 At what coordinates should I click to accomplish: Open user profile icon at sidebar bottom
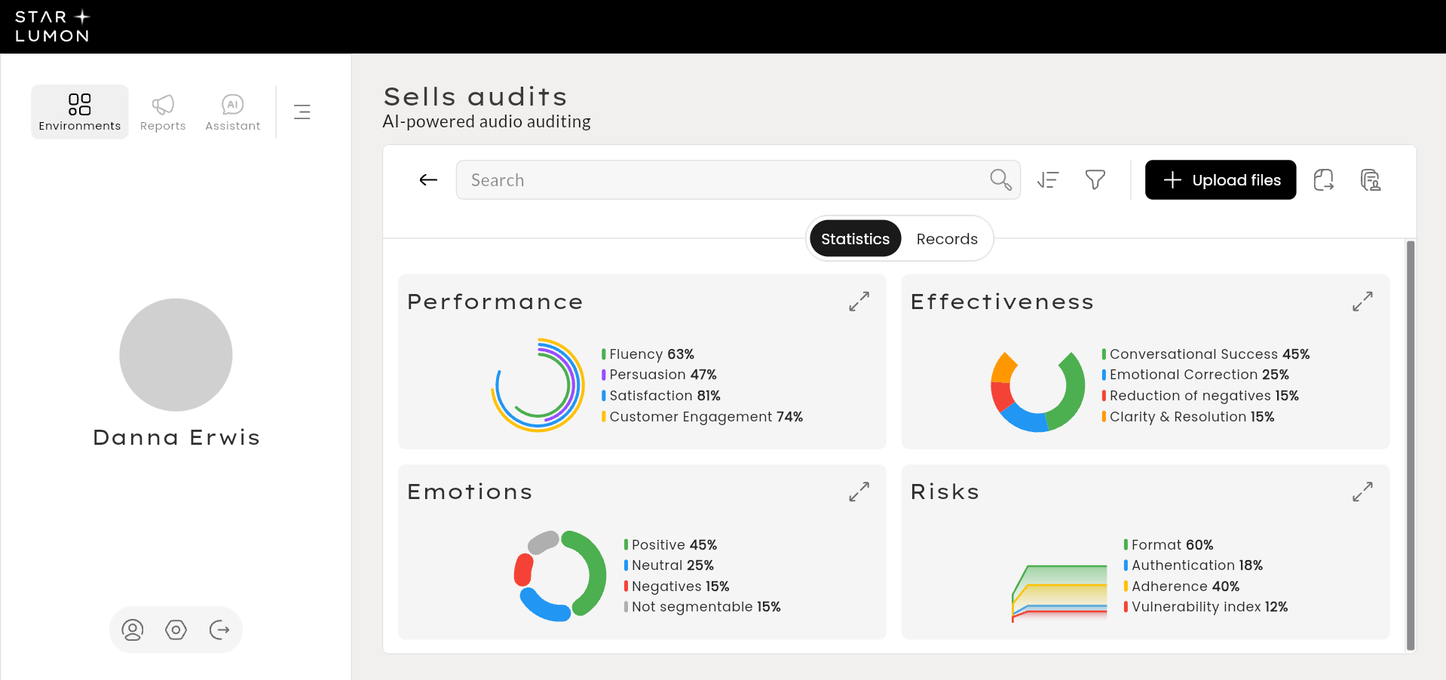pyautogui.click(x=133, y=629)
